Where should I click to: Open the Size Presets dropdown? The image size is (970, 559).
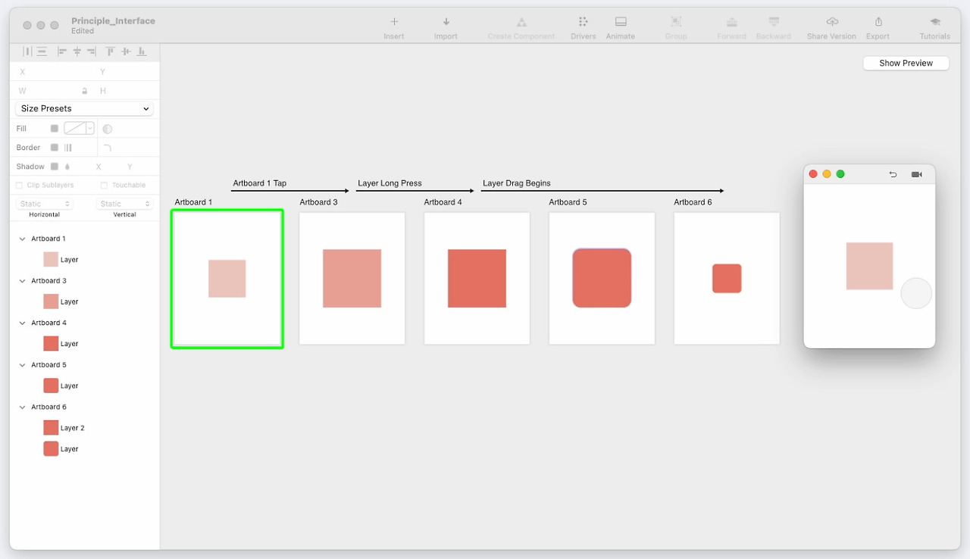(x=84, y=108)
